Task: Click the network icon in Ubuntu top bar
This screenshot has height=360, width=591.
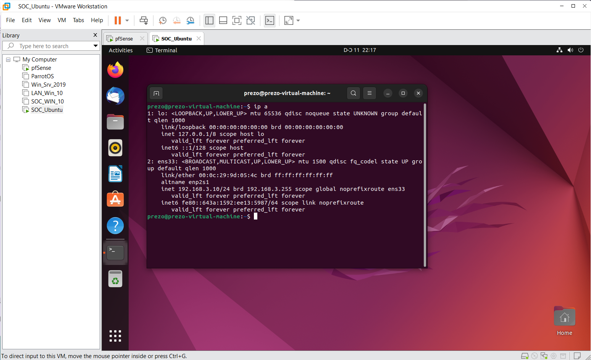Action: (x=559, y=50)
